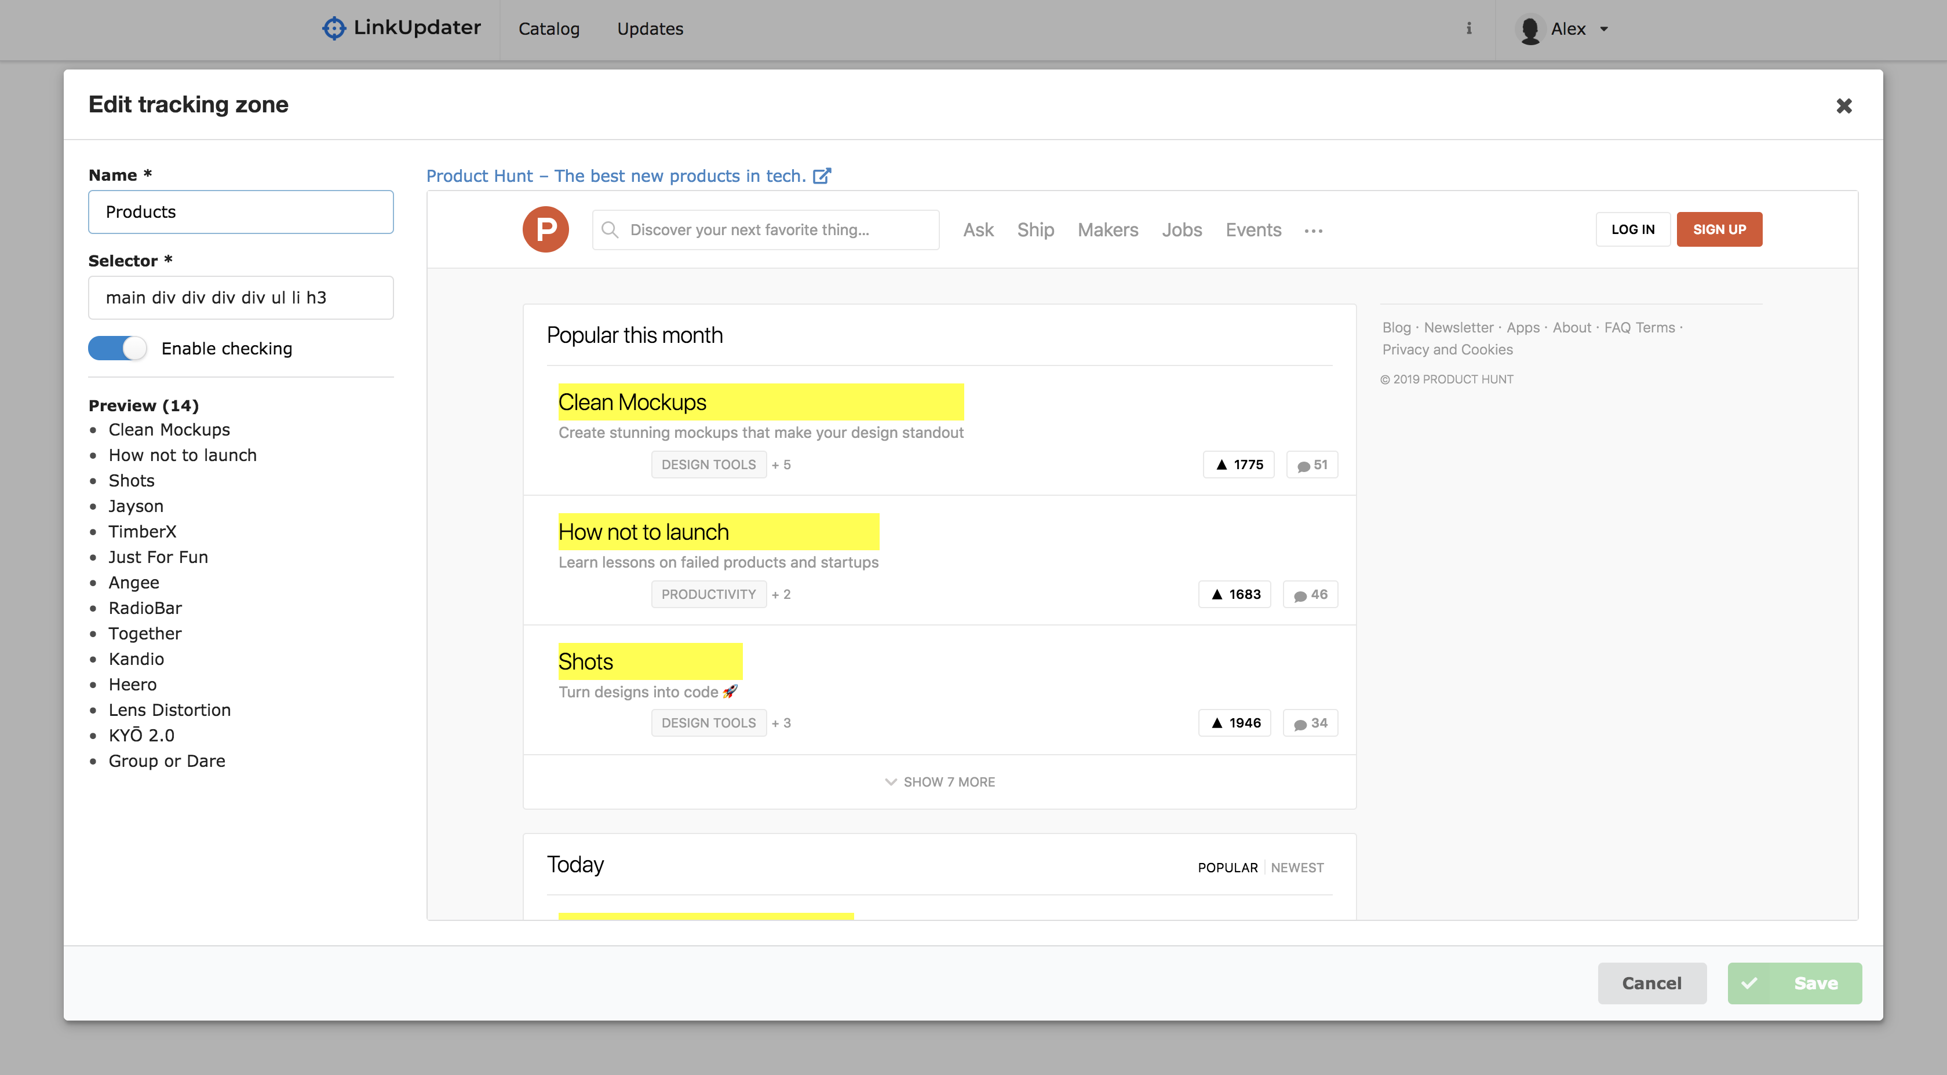Expand the +5 topics next to DESIGN TOOLS
This screenshot has width=1947, height=1075.
782,465
